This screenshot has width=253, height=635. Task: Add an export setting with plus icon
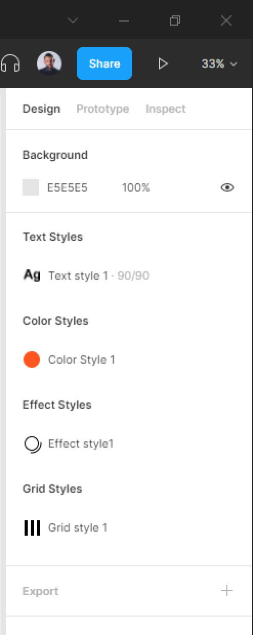click(226, 590)
